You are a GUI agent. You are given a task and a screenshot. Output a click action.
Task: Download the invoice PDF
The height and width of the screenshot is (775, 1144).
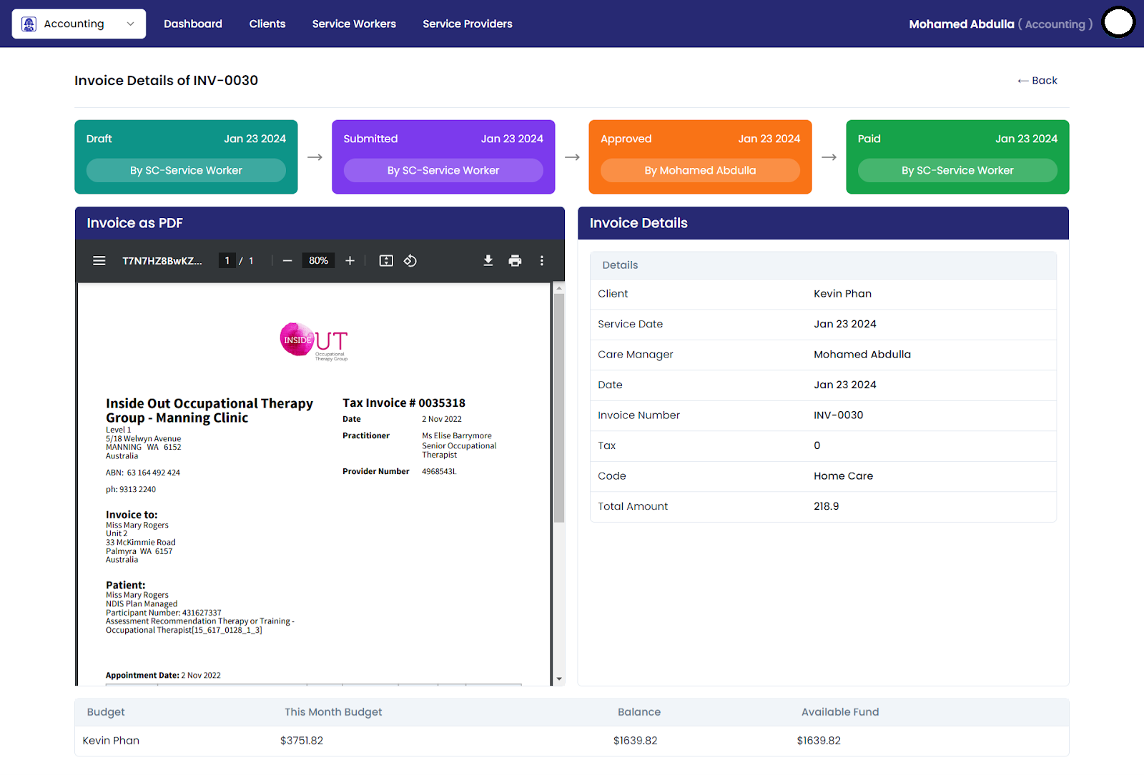coord(488,261)
